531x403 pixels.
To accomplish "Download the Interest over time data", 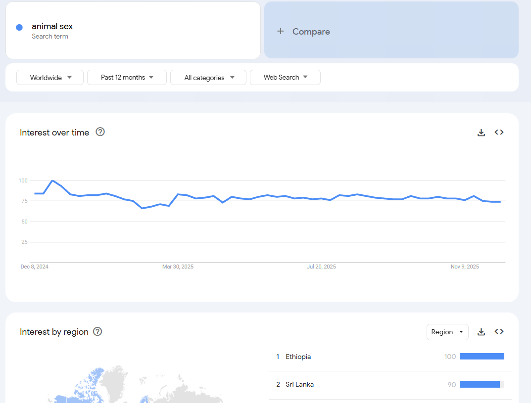I will click(481, 133).
